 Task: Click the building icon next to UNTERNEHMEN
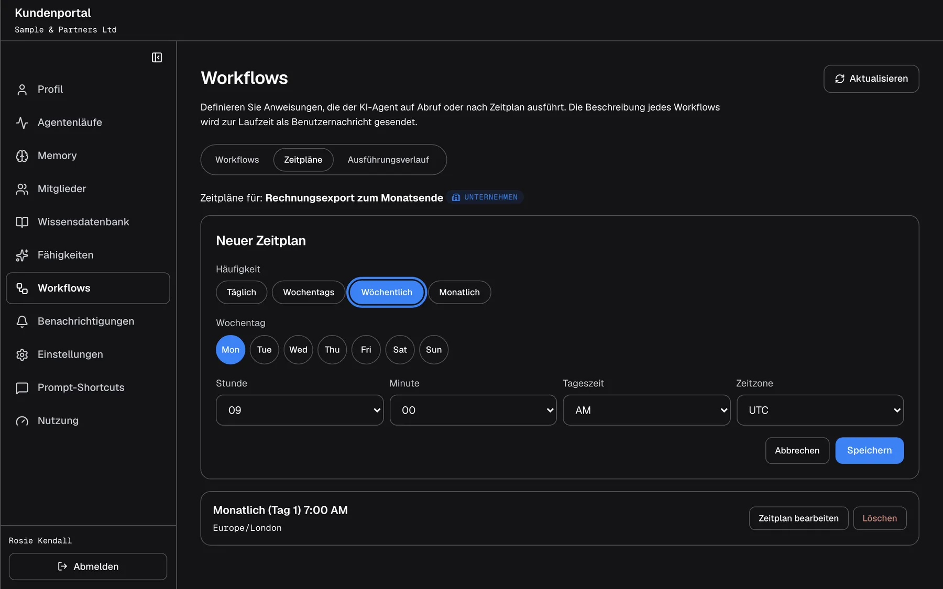click(456, 197)
